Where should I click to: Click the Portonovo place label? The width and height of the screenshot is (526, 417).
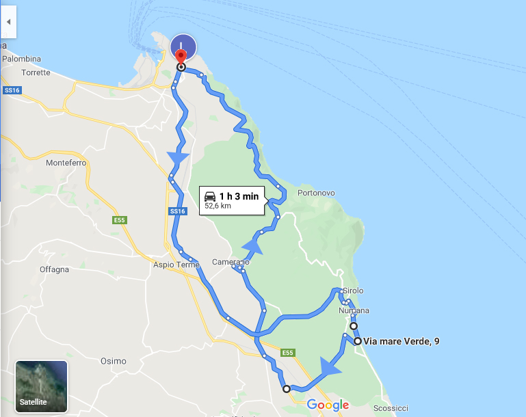(316, 193)
